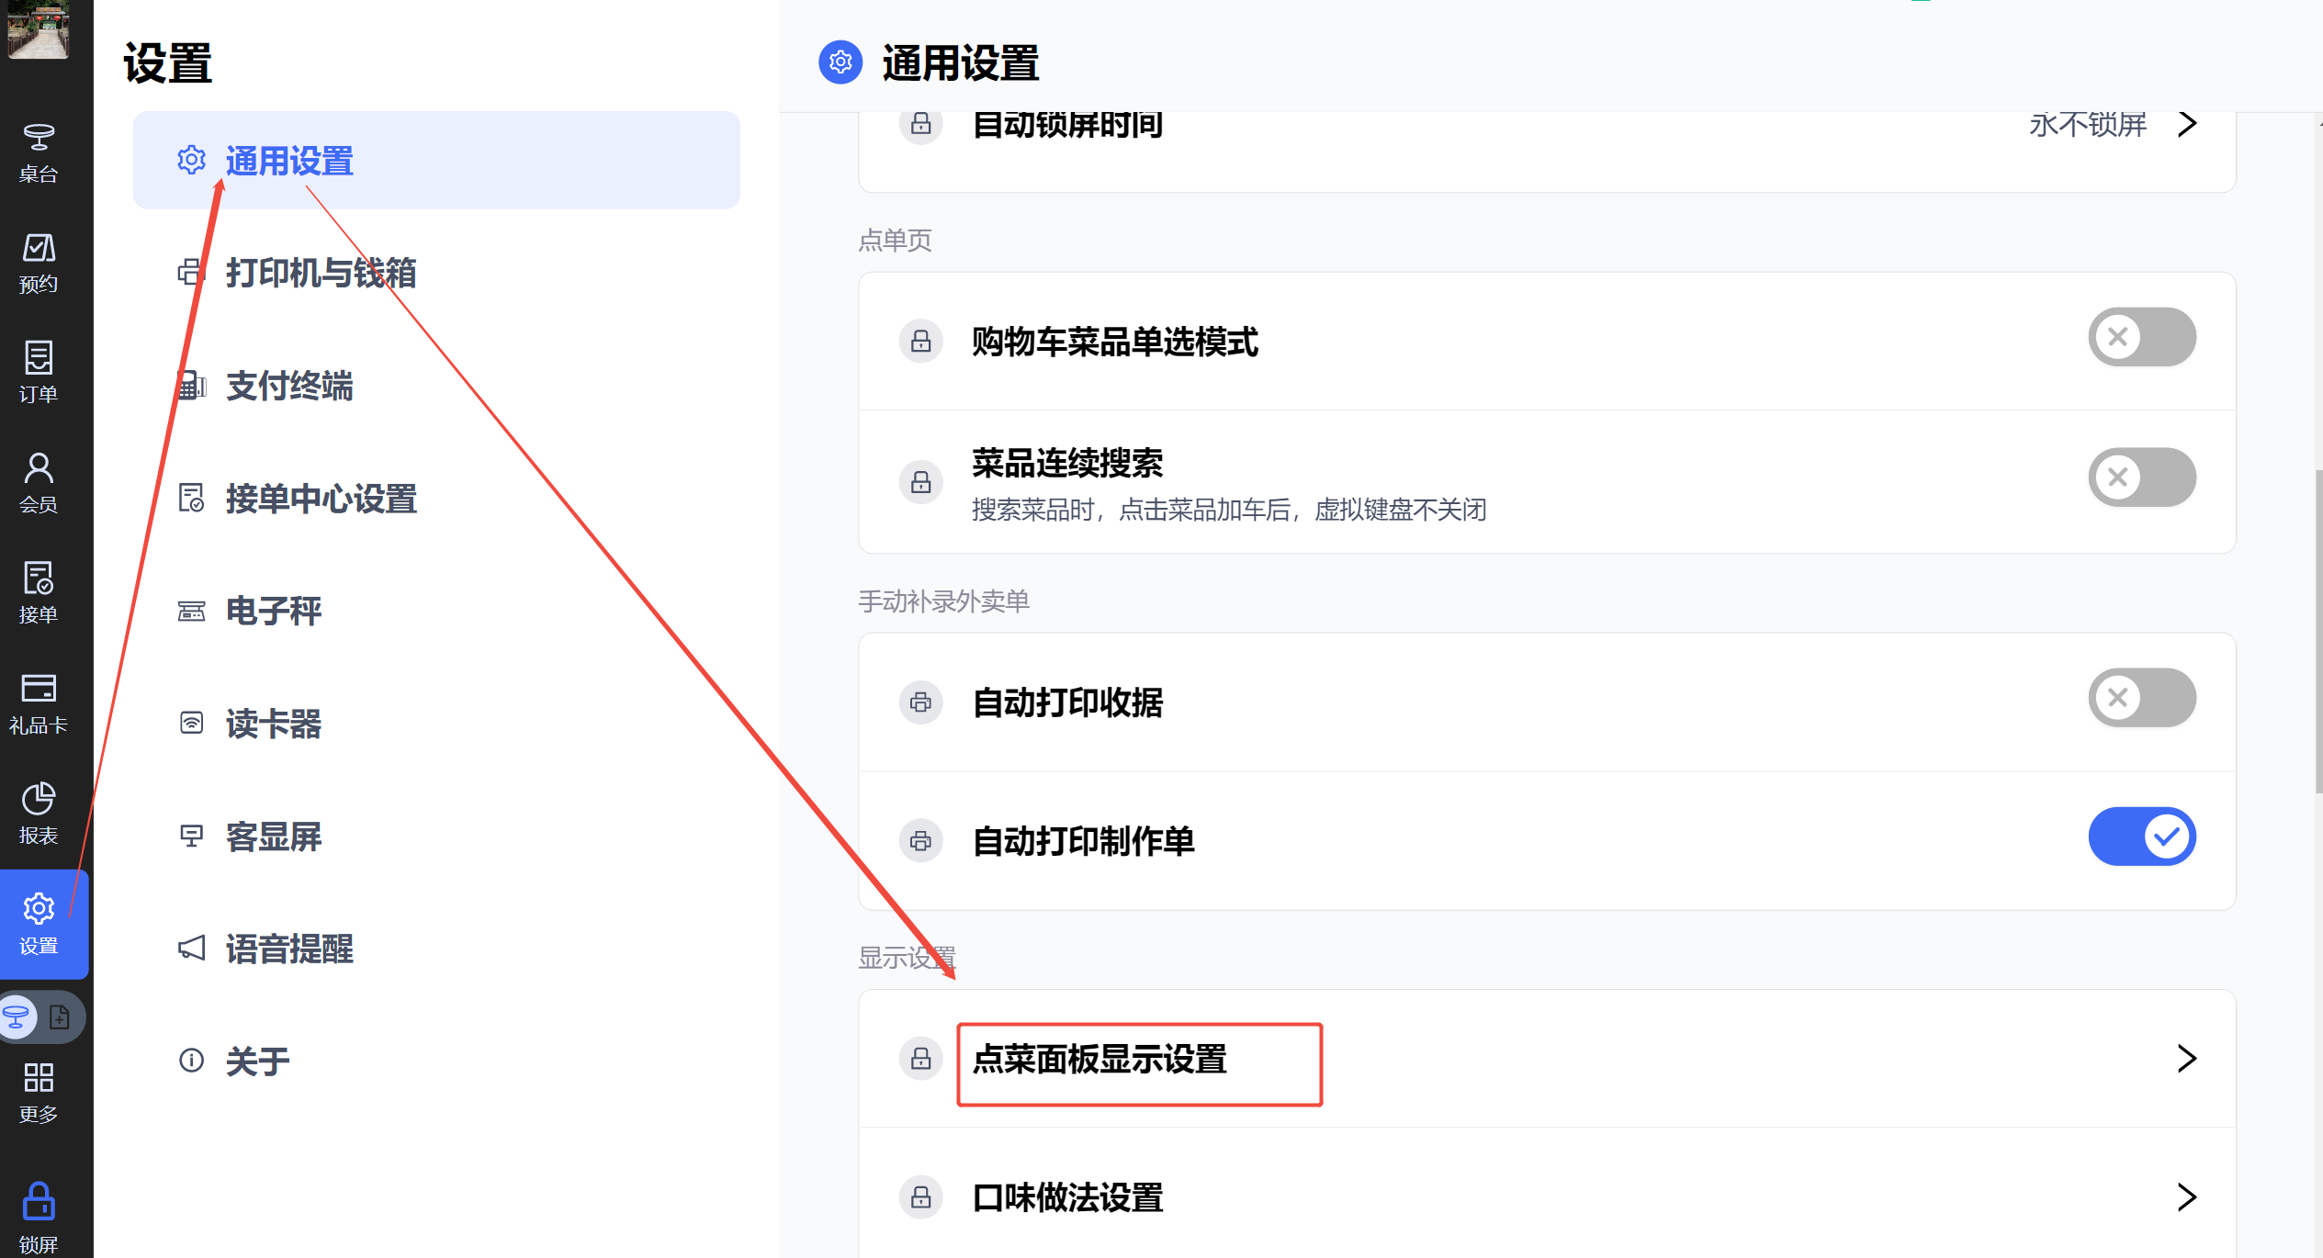
Task: Click the receipt icon beside 接单中心设置
Action: [191, 498]
